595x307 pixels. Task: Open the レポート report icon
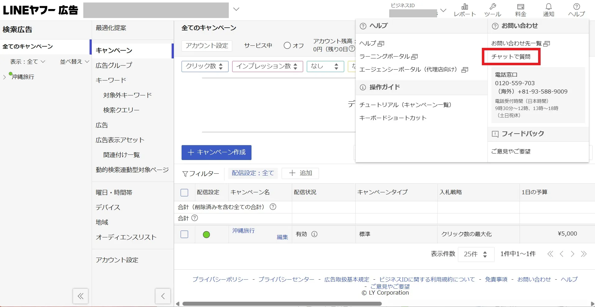(x=464, y=10)
